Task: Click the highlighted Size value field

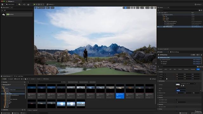Action: (x=181, y=91)
